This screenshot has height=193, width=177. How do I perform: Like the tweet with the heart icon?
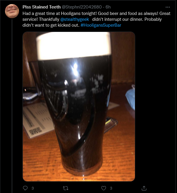tap(104, 188)
